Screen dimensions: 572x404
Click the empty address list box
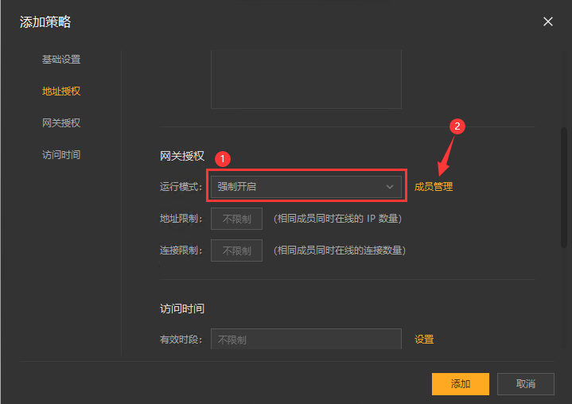coord(306,80)
